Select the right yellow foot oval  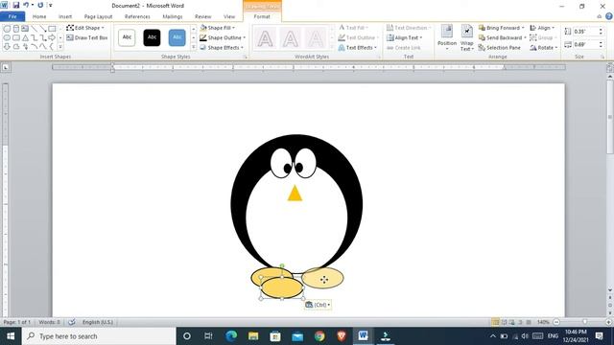click(x=322, y=278)
